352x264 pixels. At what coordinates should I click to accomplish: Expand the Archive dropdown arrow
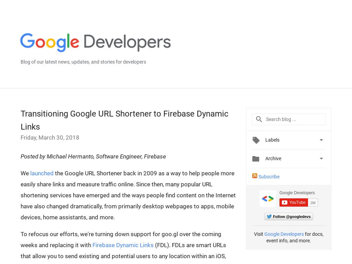(321, 159)
